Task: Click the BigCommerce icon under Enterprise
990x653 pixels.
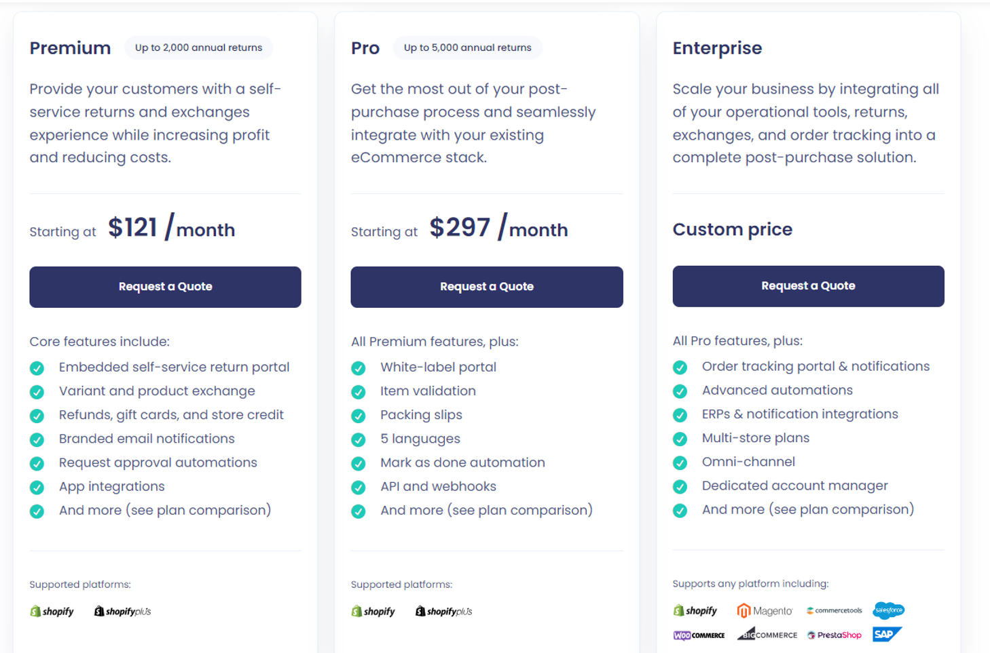Action: coord(768,634)
